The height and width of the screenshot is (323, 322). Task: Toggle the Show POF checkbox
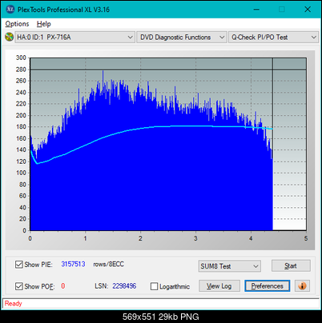click(19, 286)
